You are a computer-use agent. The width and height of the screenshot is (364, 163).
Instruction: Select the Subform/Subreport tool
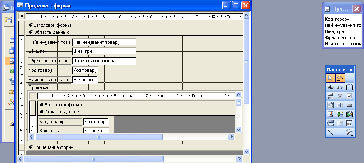(x=350, y=123)
